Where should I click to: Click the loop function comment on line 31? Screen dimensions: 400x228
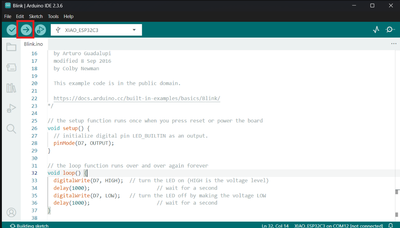click(x=128, y=166)
